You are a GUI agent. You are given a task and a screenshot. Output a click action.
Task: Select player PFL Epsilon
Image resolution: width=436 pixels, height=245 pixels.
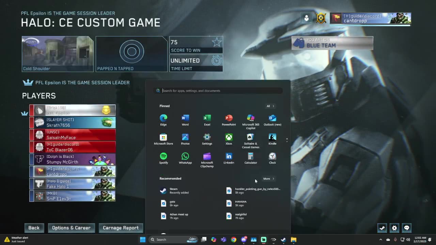[x=73, y=110]
